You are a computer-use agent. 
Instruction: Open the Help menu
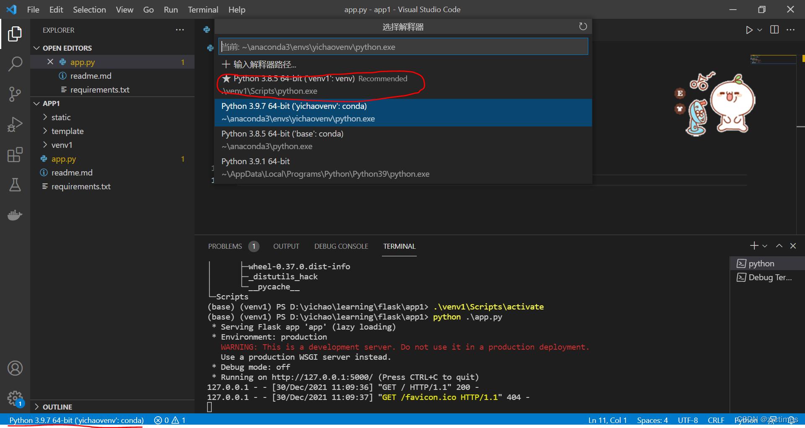tap(237, 9)
